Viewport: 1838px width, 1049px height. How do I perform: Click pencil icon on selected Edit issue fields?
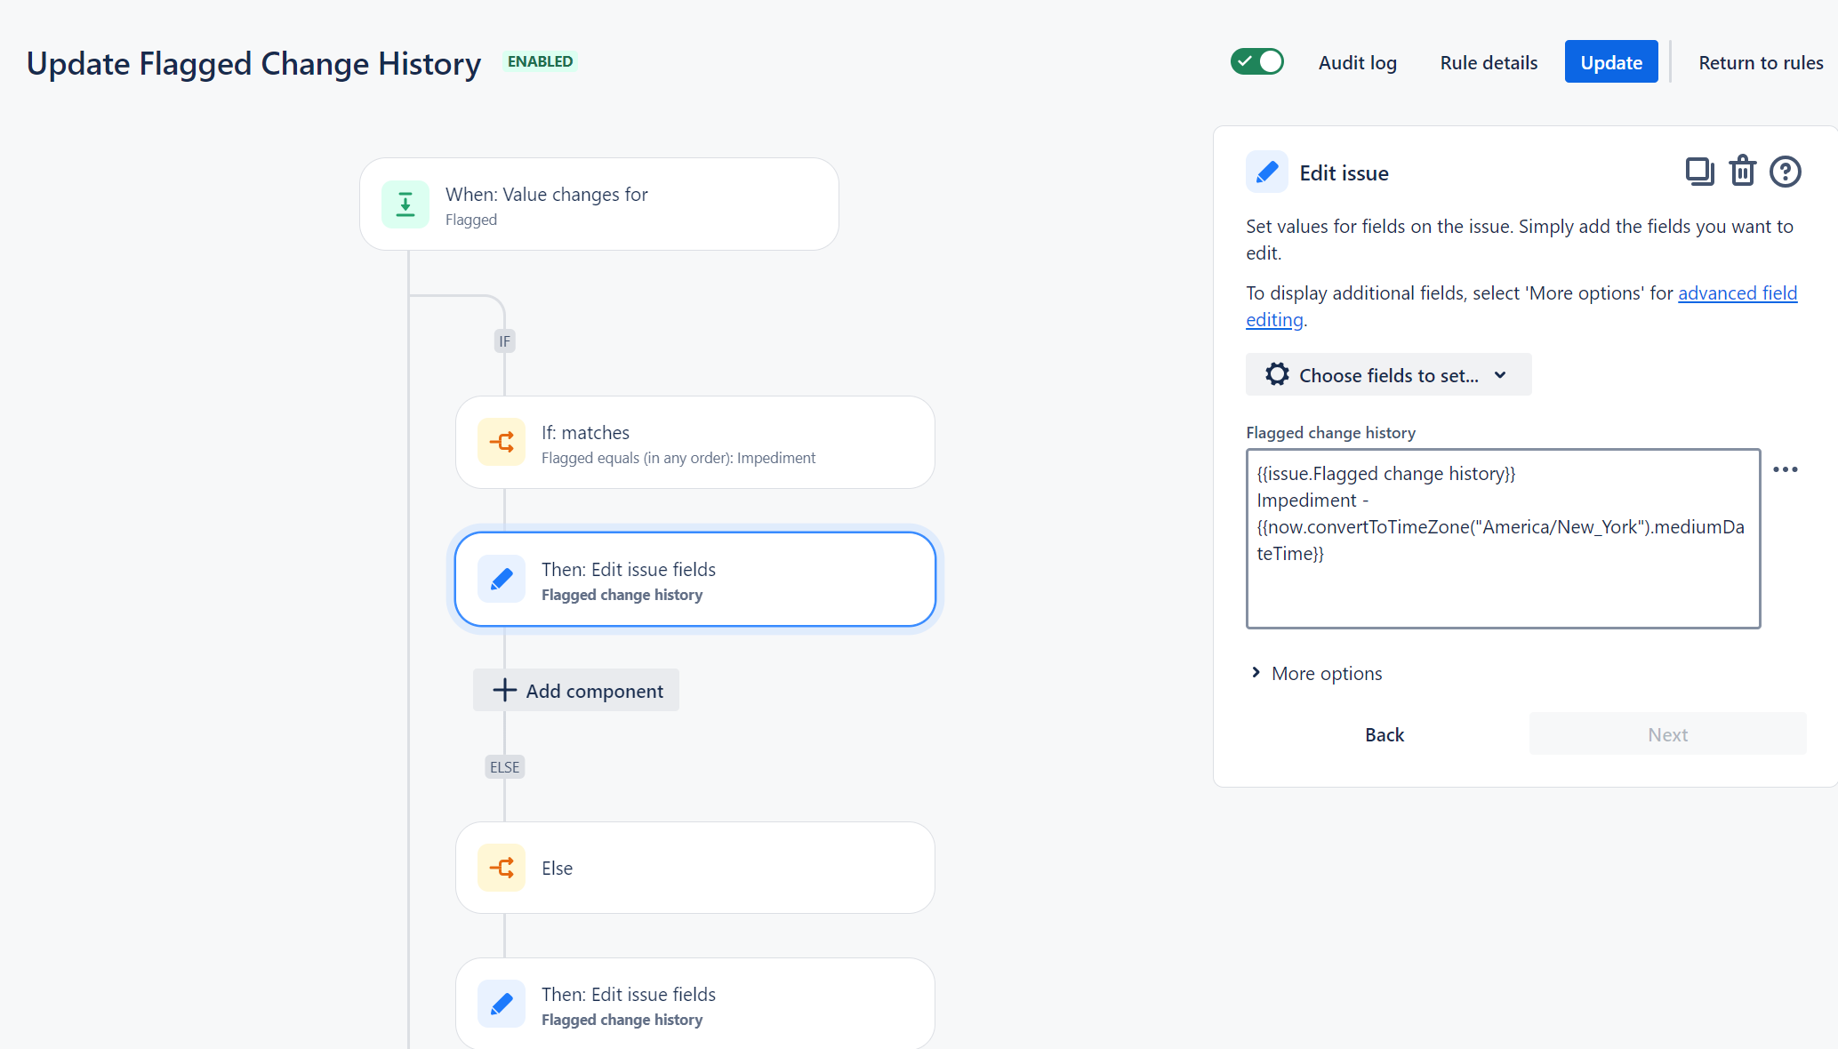coord(502,580)
